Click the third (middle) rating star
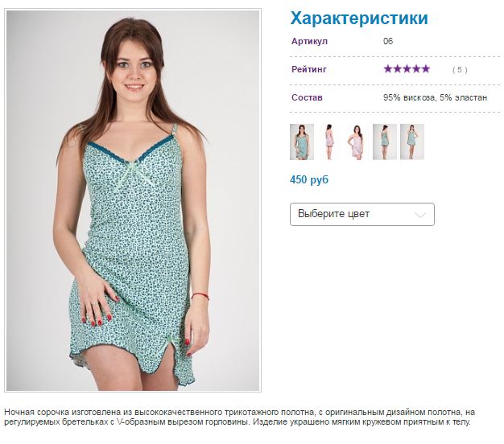 coord(407,68)
